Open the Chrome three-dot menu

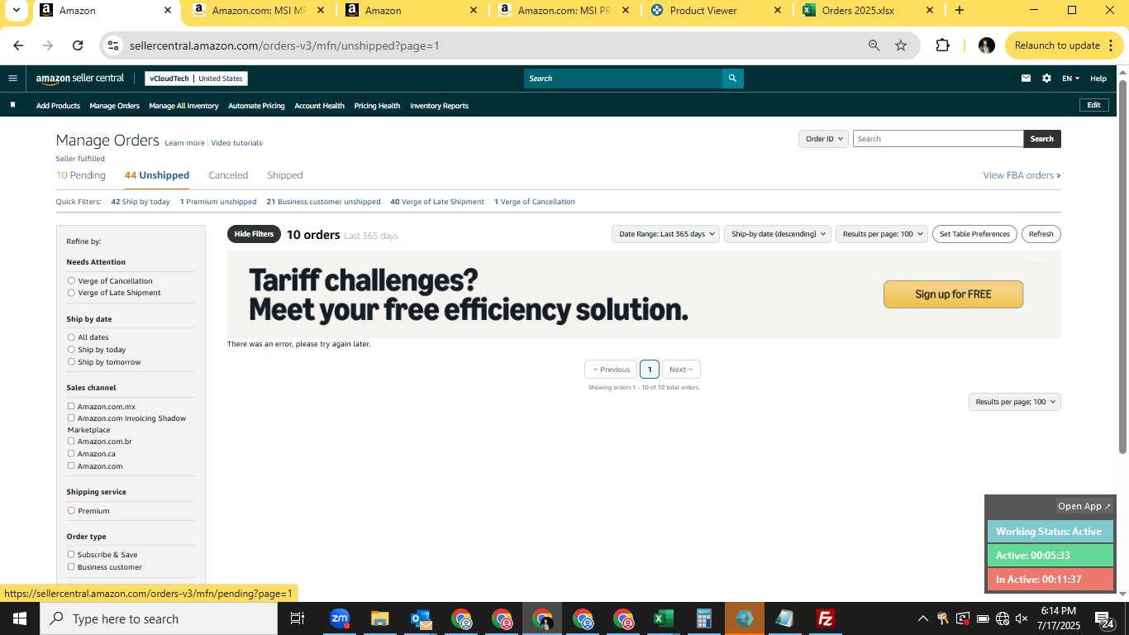click(x=1110, y=45)
